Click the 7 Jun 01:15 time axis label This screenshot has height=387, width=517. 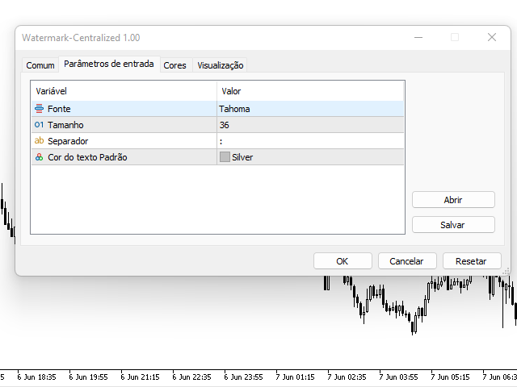point(295,377)
